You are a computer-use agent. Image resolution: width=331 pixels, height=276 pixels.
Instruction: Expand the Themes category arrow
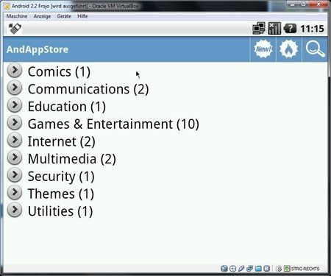point(15,192)
